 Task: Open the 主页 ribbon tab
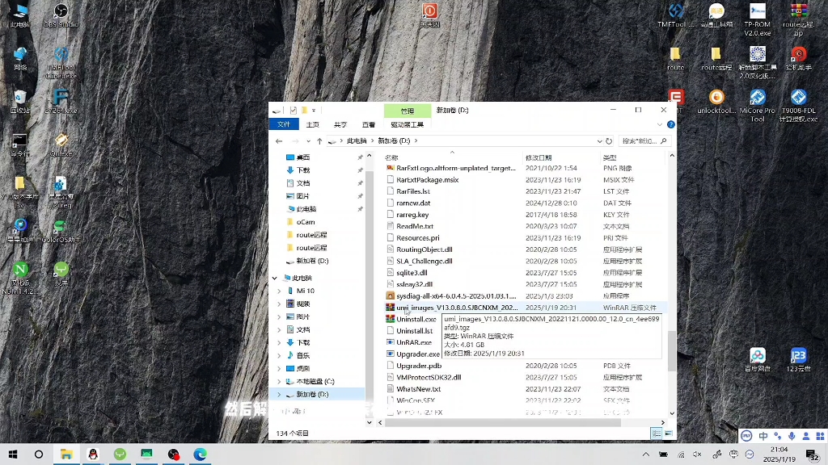point(313,124)
